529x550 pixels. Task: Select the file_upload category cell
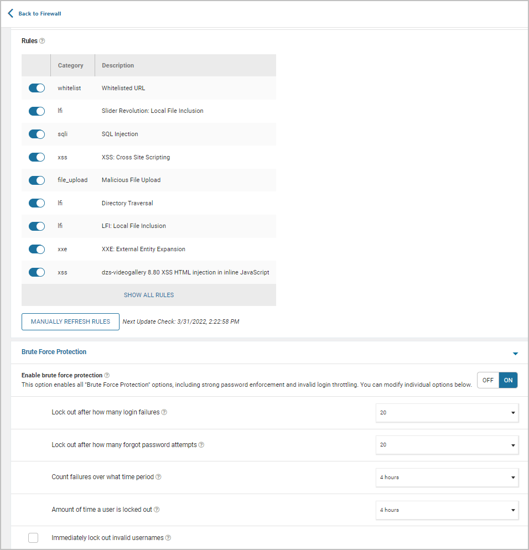coord(72,180)
